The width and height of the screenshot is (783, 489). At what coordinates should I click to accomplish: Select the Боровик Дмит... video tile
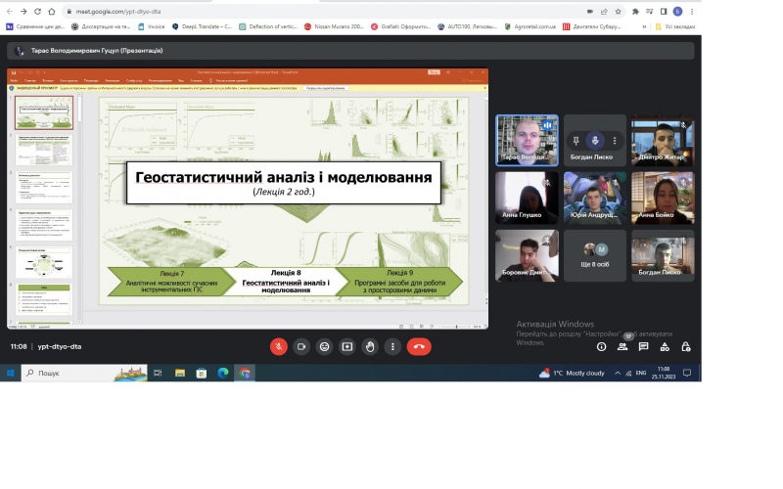(527, 255)
